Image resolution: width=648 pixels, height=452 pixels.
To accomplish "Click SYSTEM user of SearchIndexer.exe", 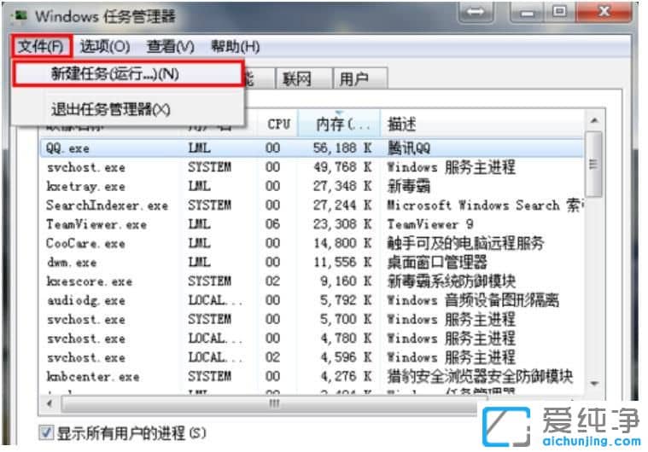I will (x=209, y=206).
